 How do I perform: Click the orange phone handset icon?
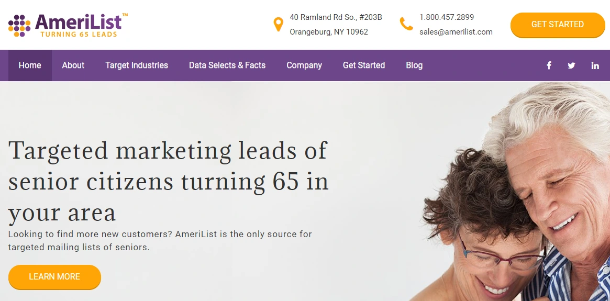406,24
